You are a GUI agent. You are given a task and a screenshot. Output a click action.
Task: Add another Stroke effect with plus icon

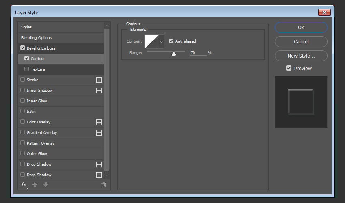[99, 80]
